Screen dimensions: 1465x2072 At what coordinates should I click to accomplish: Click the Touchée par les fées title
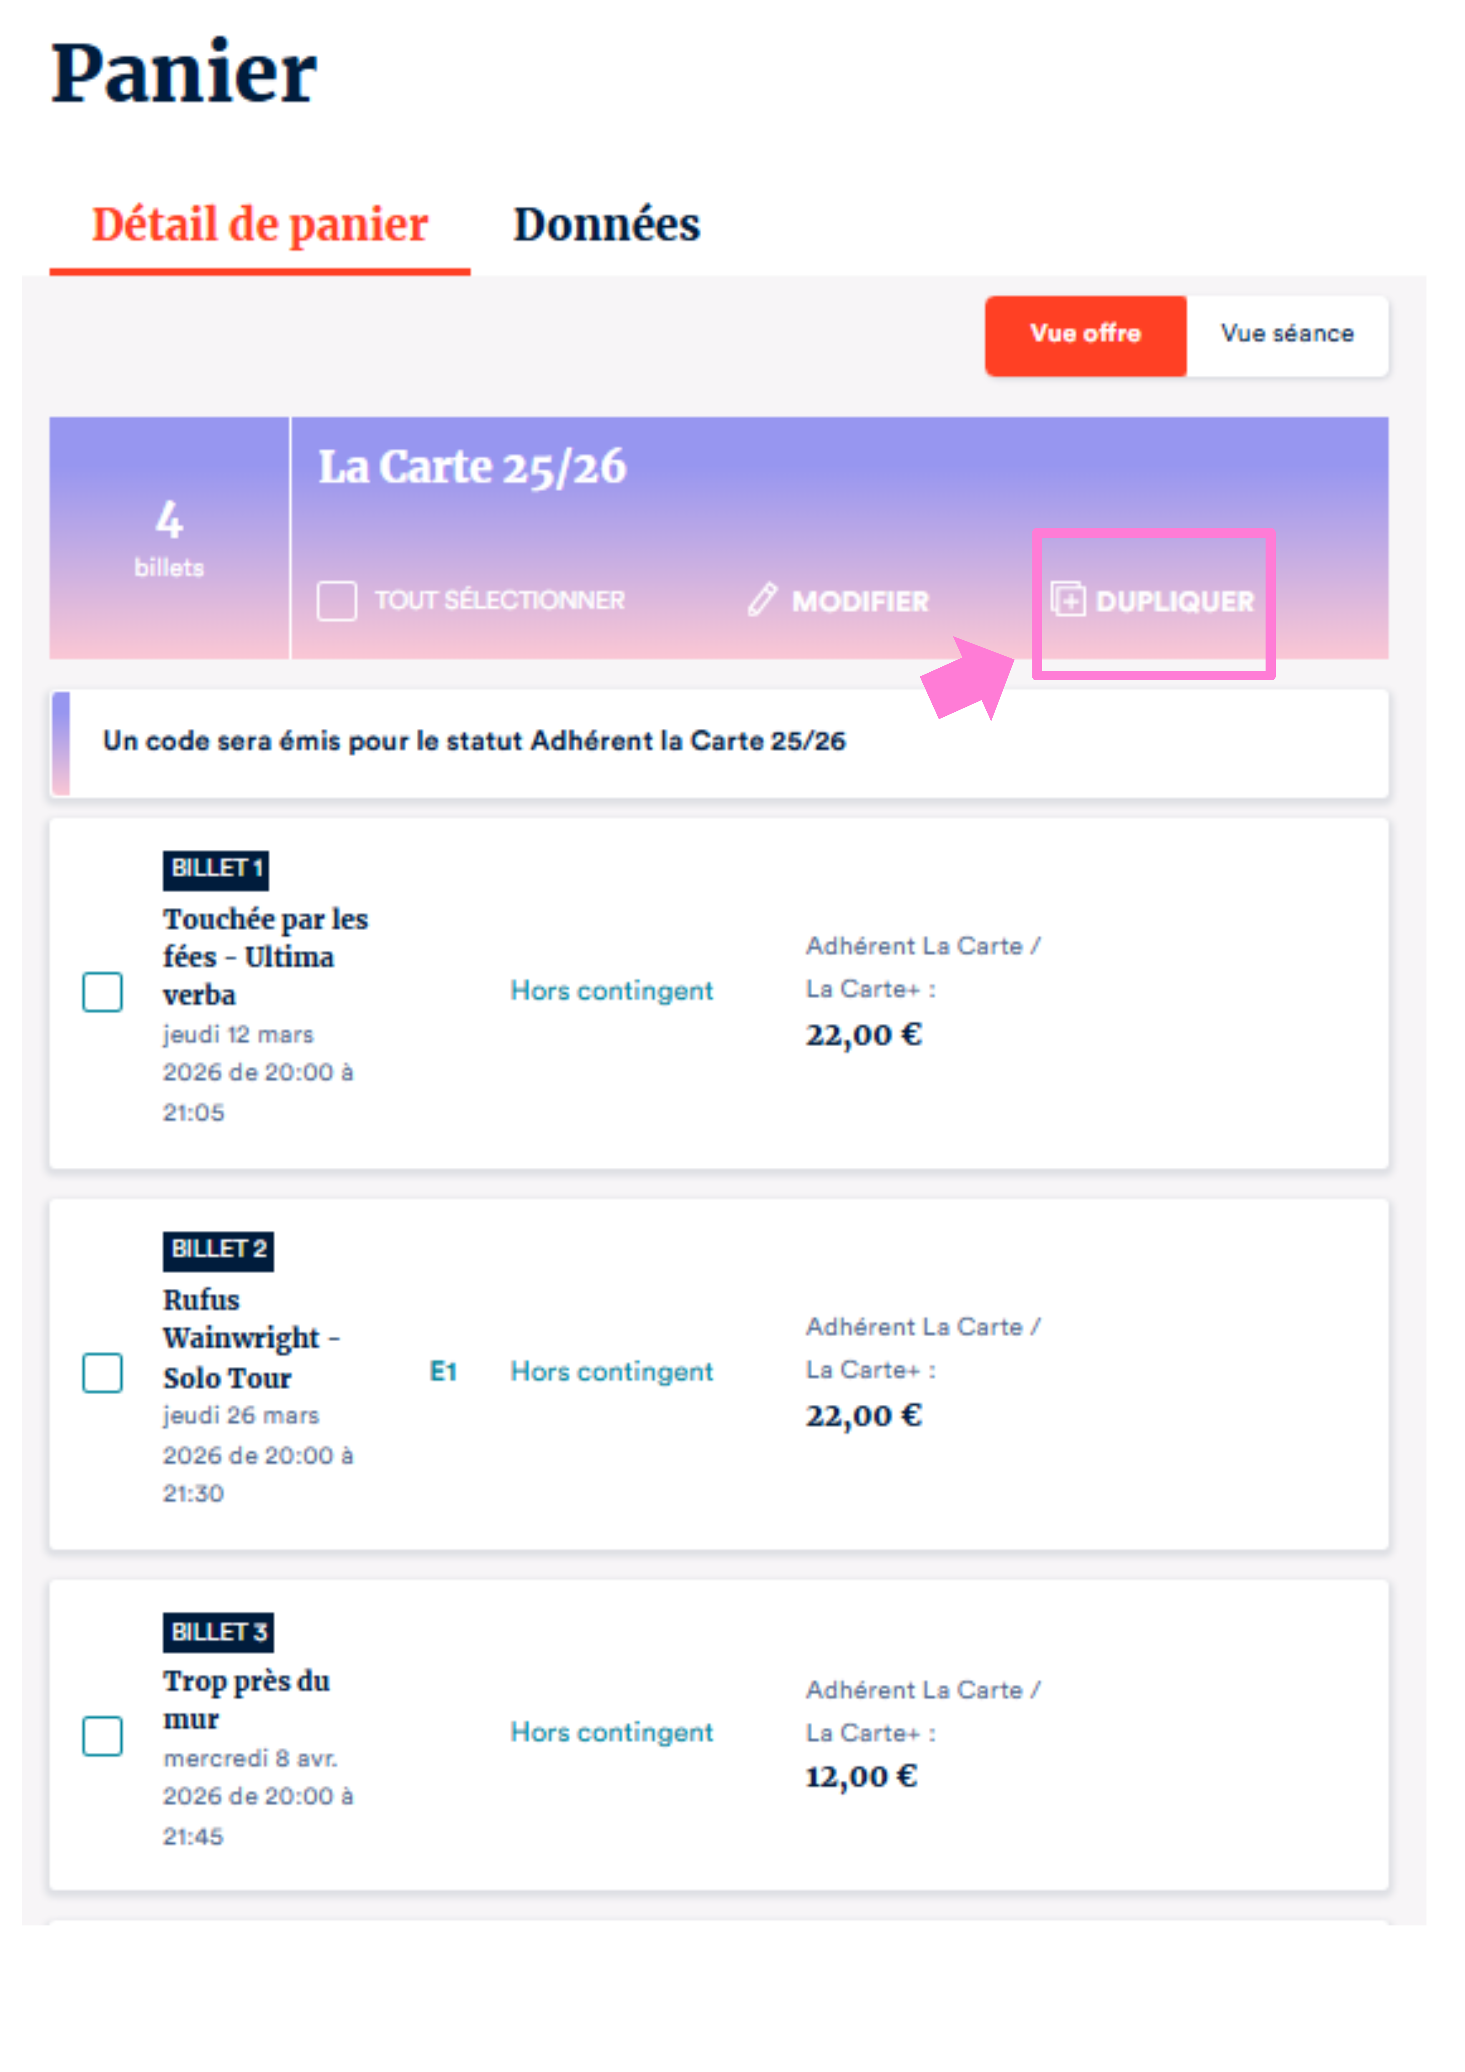pos(265,956)
